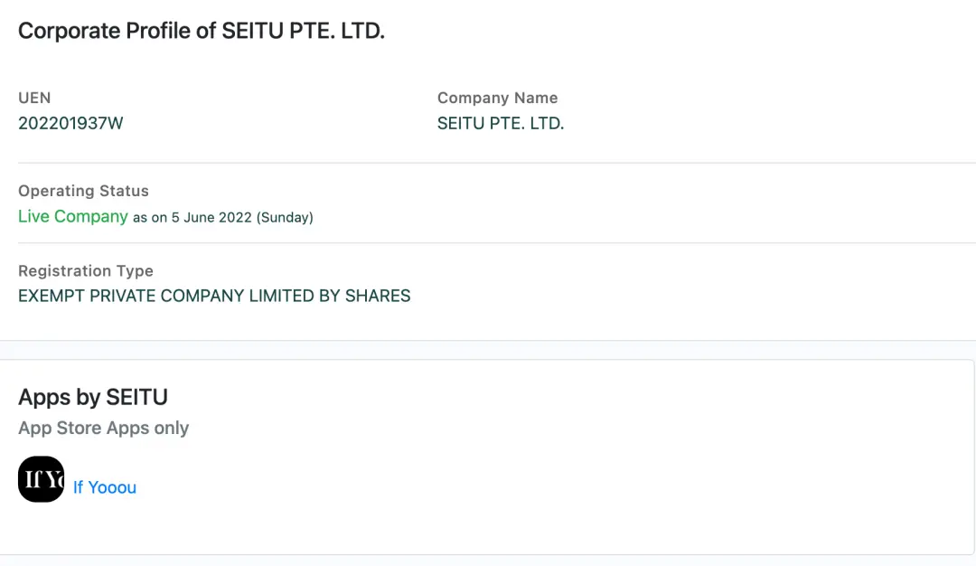Screen dimensions: 976x566
Task: Select the SEITU PTE. LTD. company name value
Action: pos(501,124)
